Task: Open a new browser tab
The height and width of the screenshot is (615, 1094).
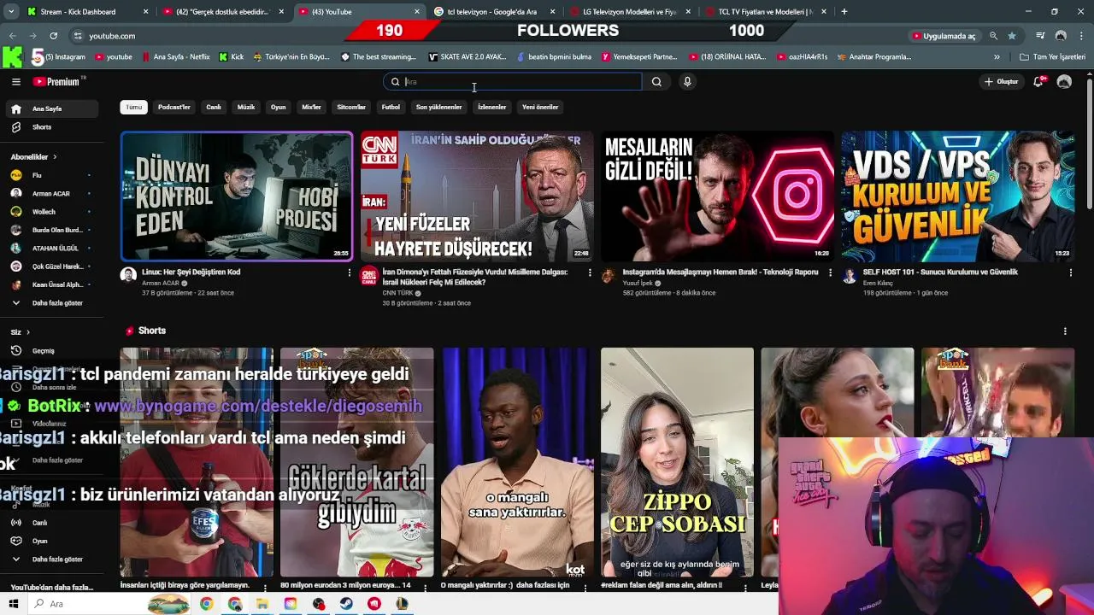Action: tap(844, 12)
